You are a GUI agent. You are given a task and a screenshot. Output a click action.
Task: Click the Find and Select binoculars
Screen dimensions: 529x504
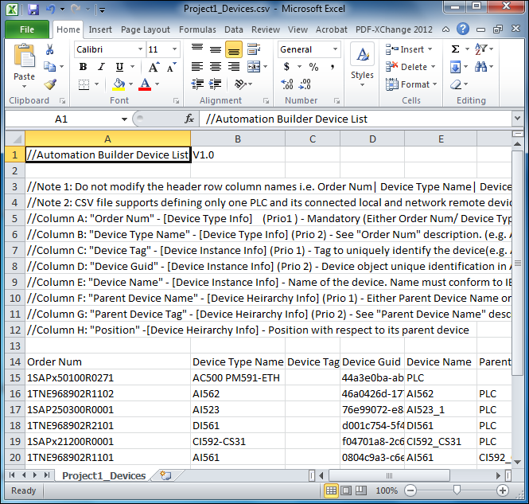(480, 67)
